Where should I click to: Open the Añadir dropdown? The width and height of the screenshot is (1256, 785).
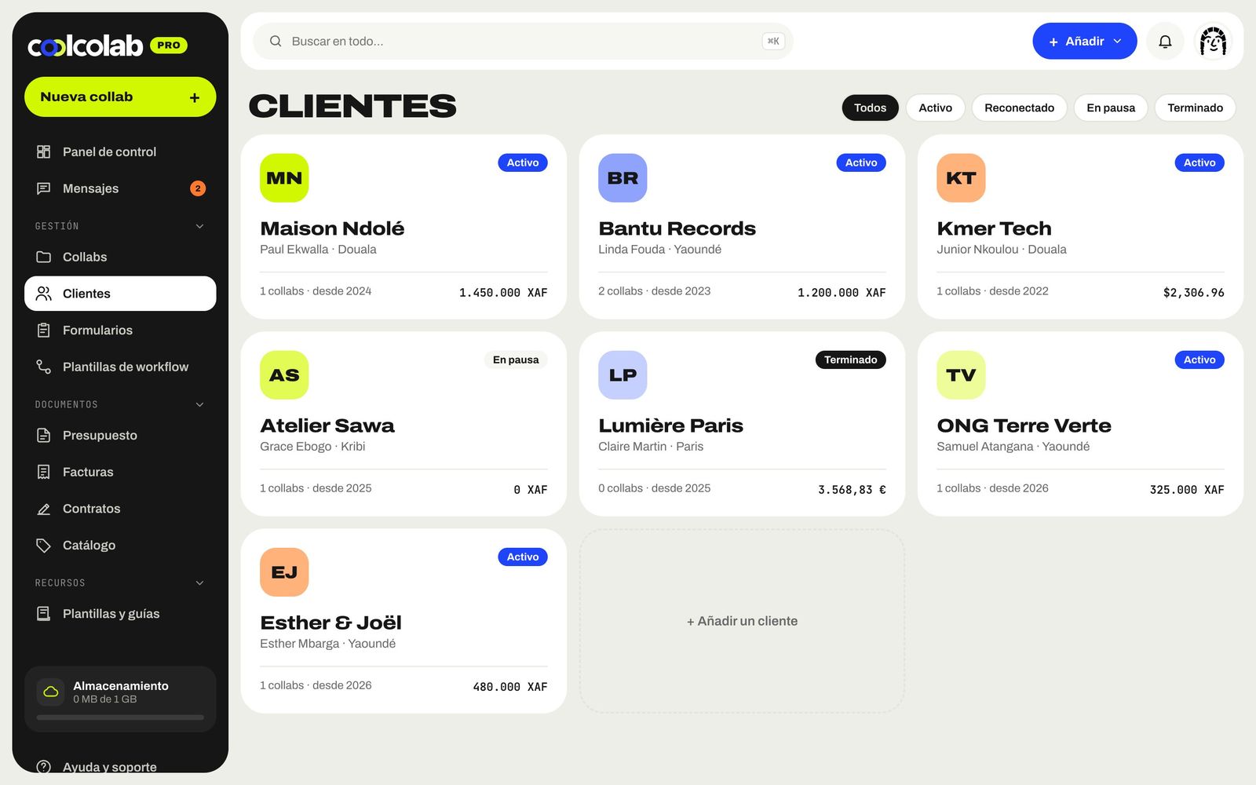pyautogui.click(x=1084, y=41)
